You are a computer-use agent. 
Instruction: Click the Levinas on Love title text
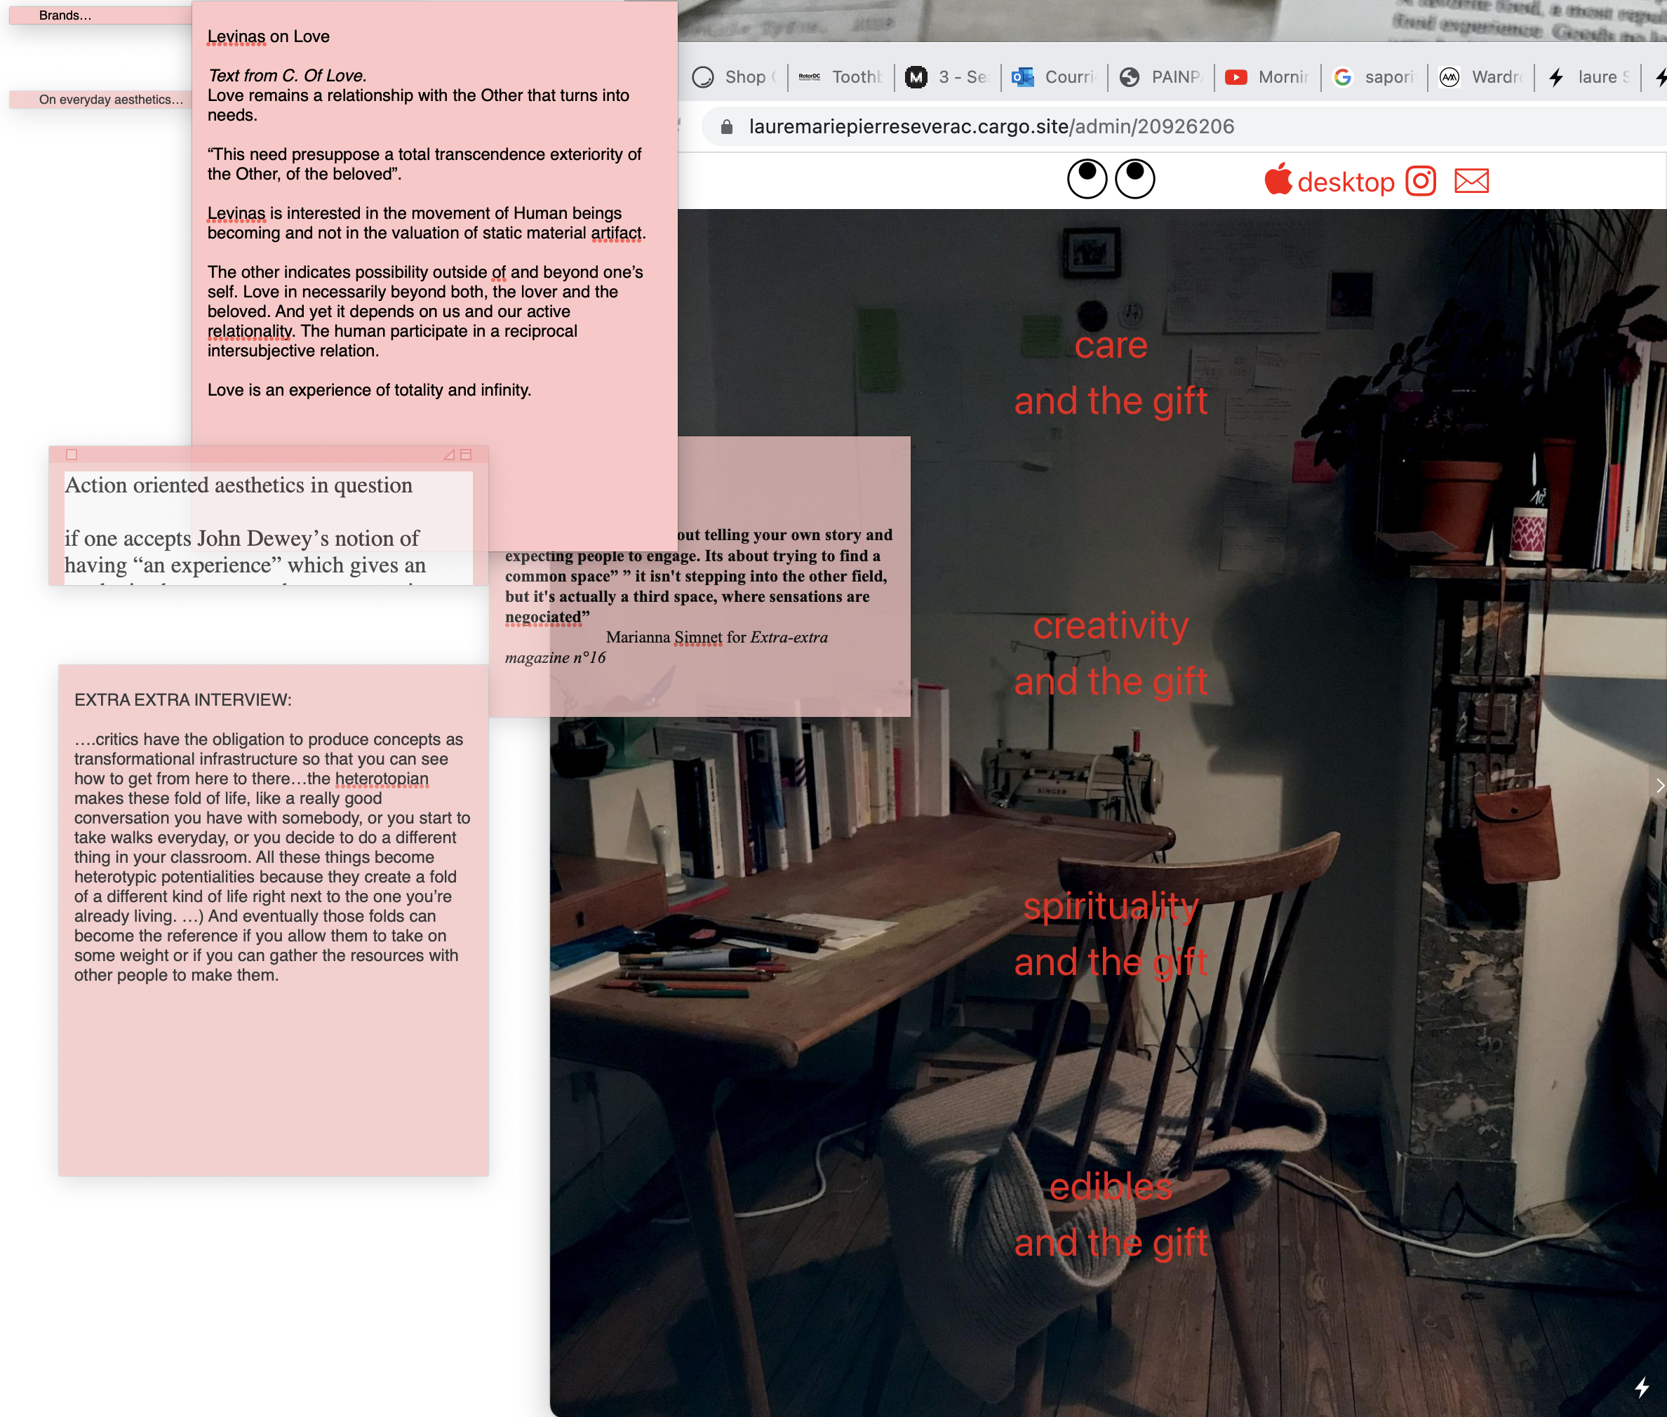pyautogui.click(x=268, y=36)
